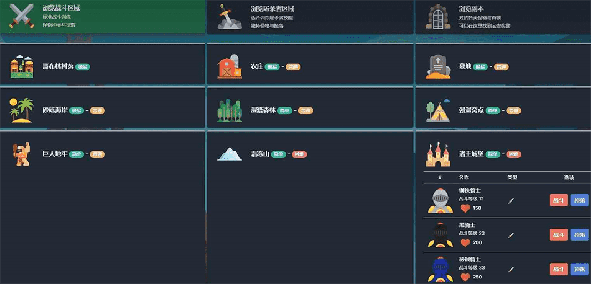Screen dimensions: 591x284
Task: Switch to the 浏览屠杀者区域 tab
Action: tap(310, 17)
